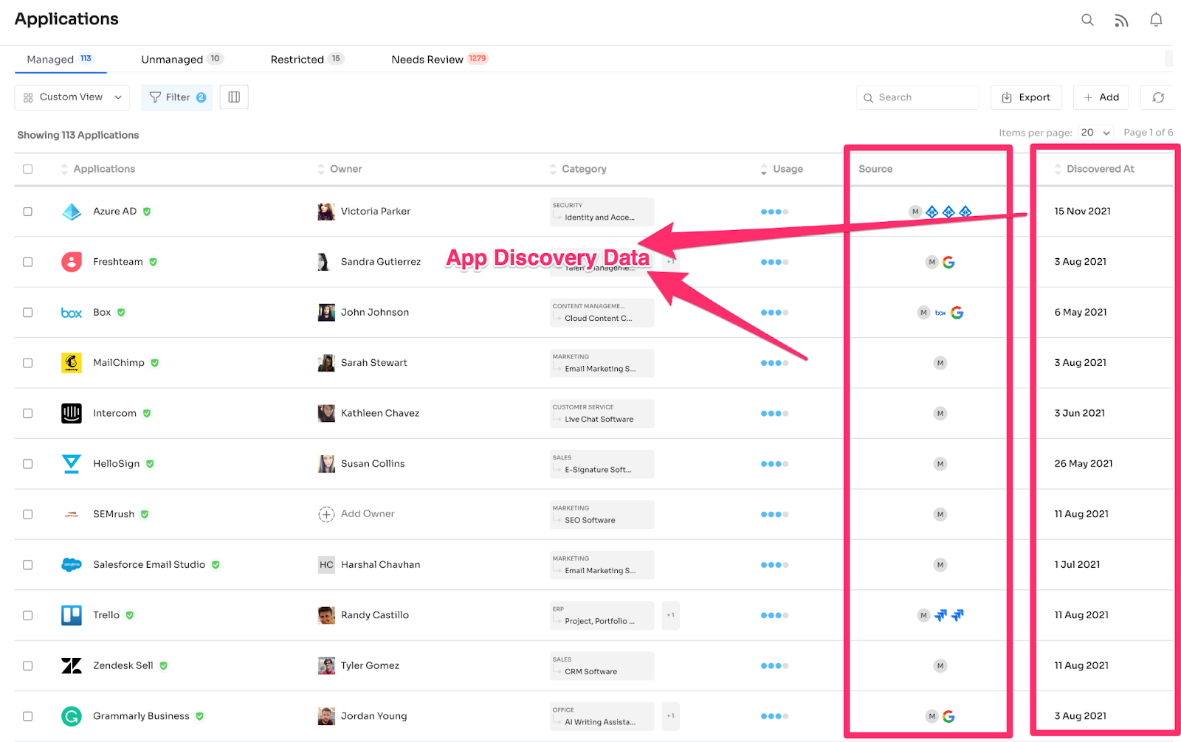Screen dimensions: 1181x742
Task: Open the notifications bell
Action: [x=1156, y=20]
